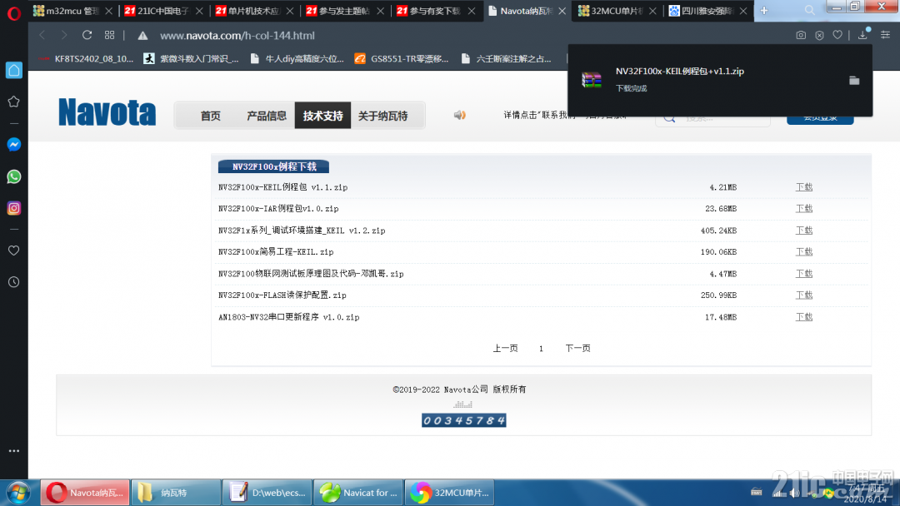
Task: Open 牛人diy高精度六位 bookmark
Action: click(297, 58)
